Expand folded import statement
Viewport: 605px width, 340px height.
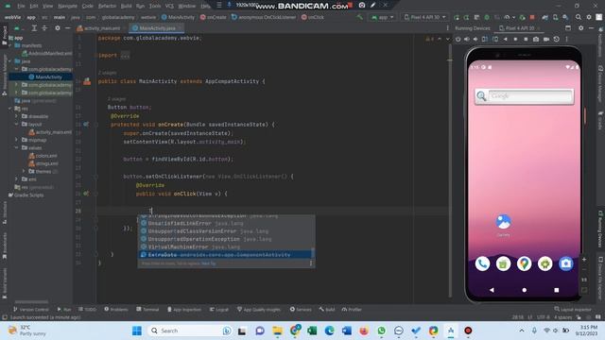tap(125, 56)
